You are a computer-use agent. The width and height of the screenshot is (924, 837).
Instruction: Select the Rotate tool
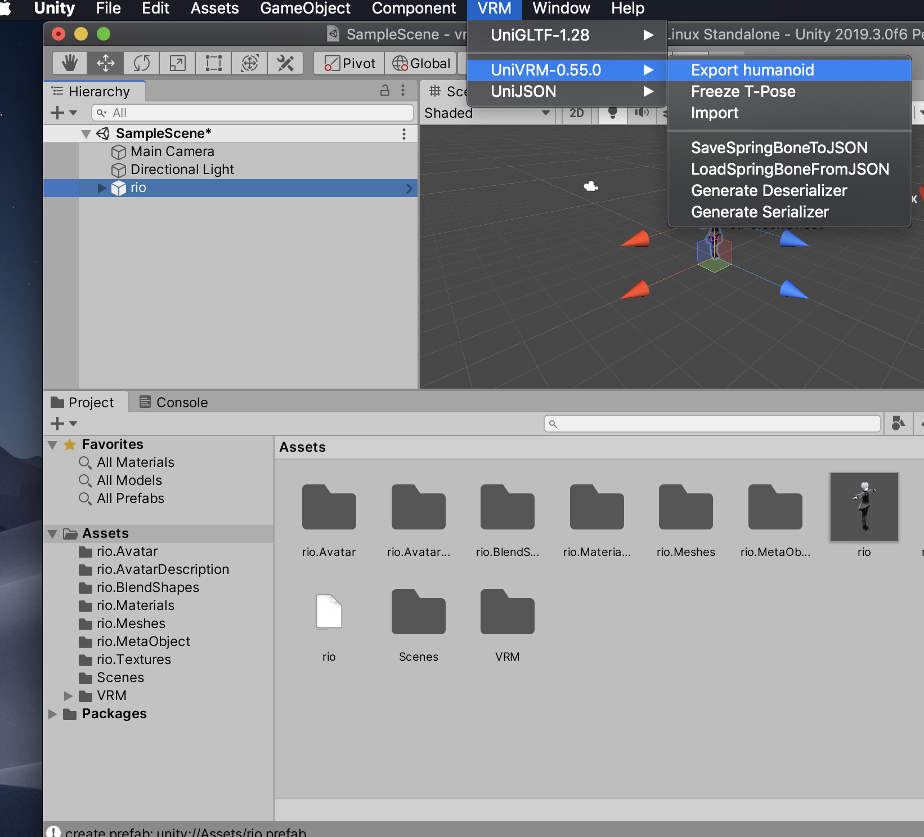(x=141, y=63)
